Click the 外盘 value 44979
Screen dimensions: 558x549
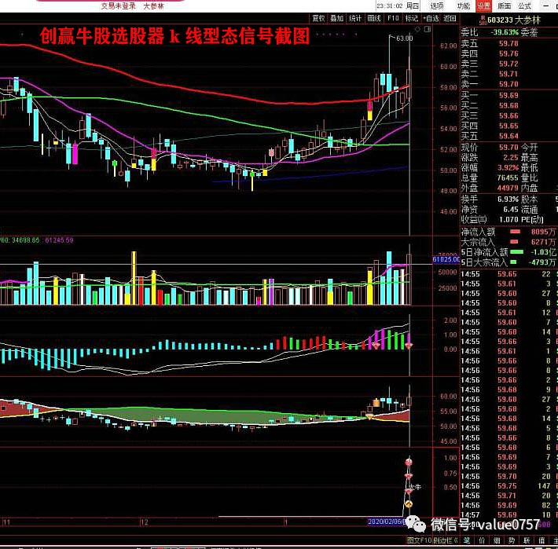click(x=508, y=188)
